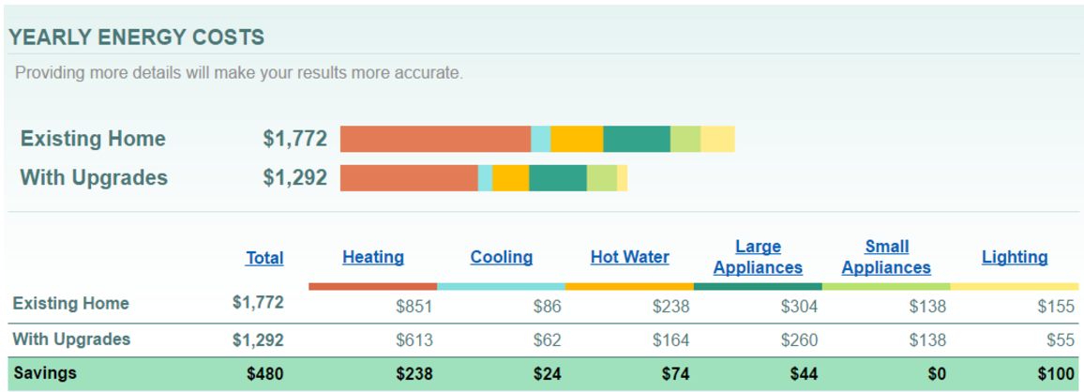Click the cyan color strip under Cooling header
Image resolution: width=1084 pixels, height=392 pixels.
502,286
